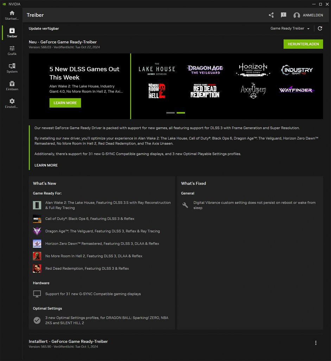Download the driver with HERUNTERLADEN button

coord(303,44)
